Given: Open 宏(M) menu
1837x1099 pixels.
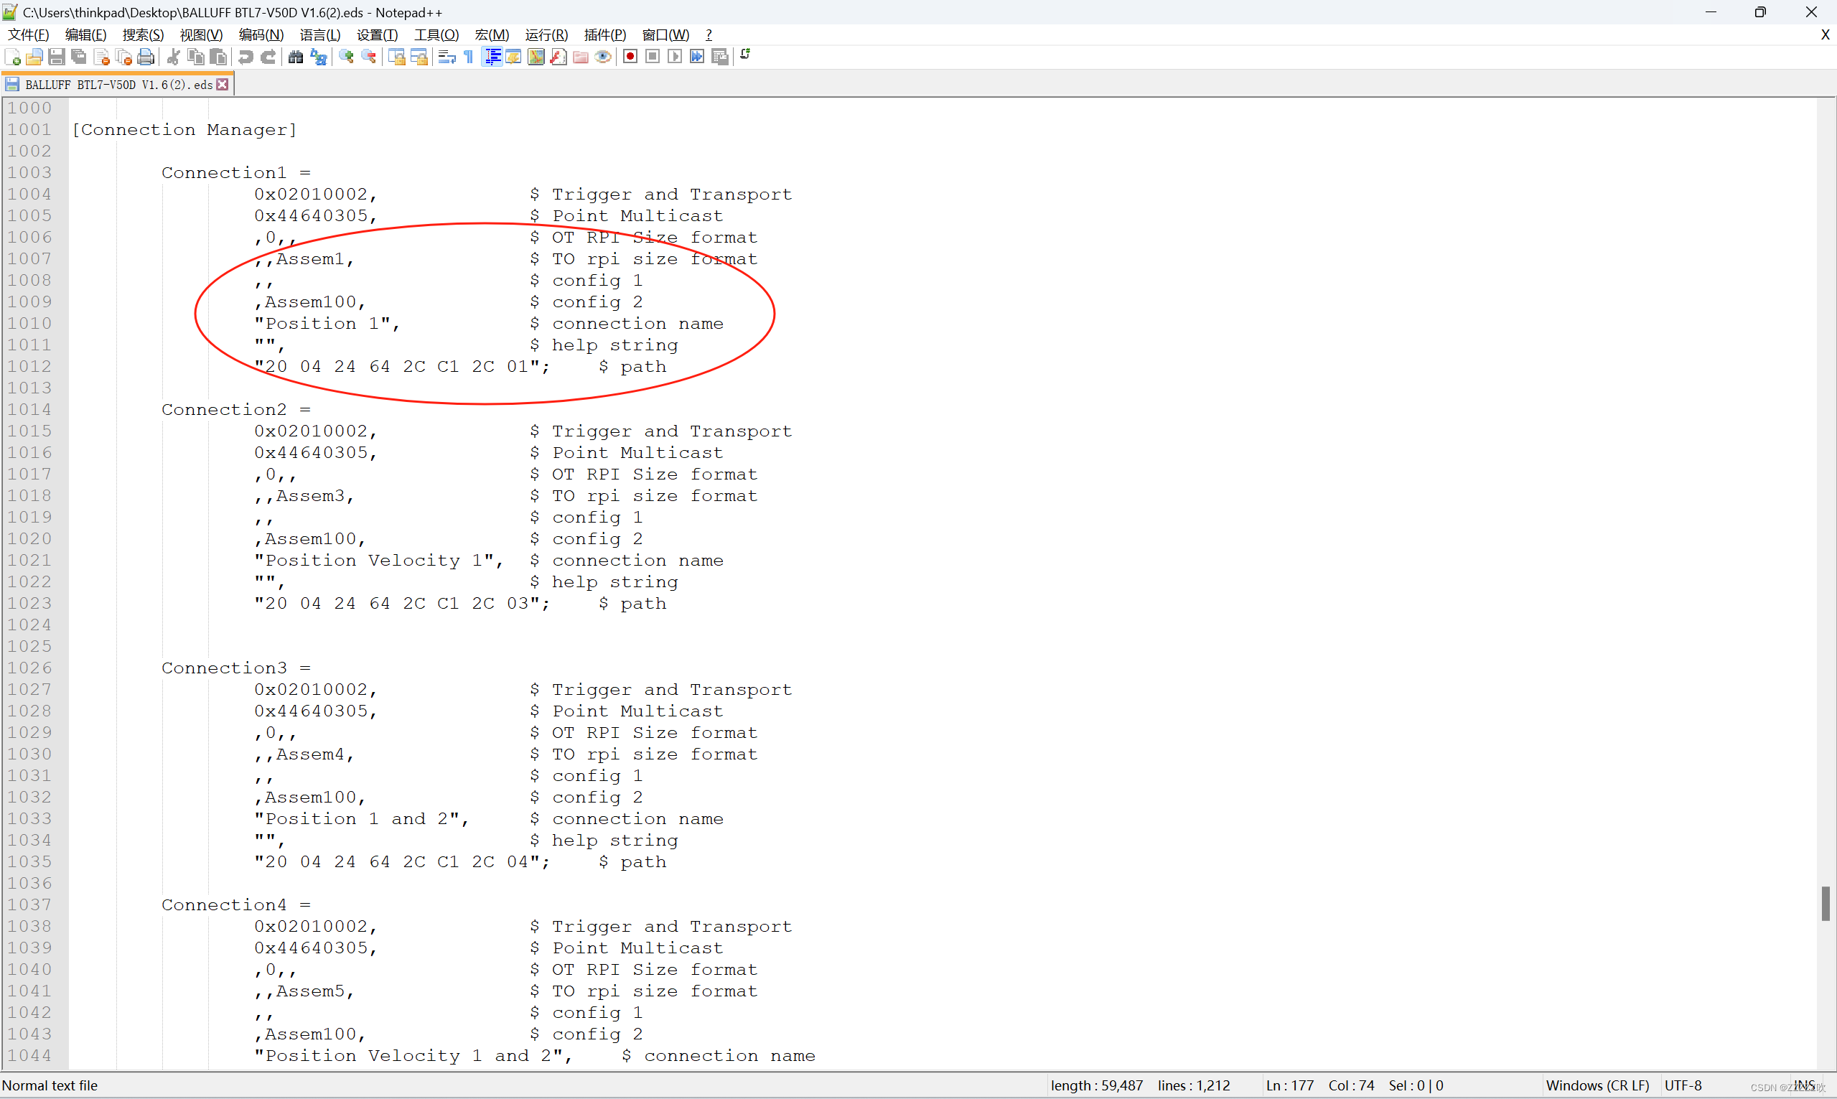Looking at the screenshot, I should [492, 34].
